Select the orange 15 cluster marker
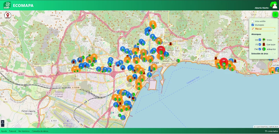Screen dimensions: 279x134 click(127, 59)
